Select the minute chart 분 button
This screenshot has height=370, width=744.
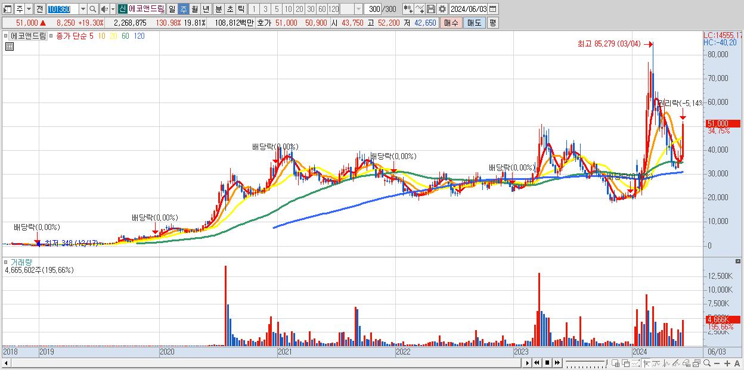coord(218,9)
